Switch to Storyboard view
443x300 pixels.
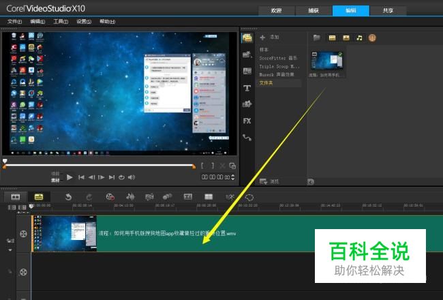(x=16, y=196)
